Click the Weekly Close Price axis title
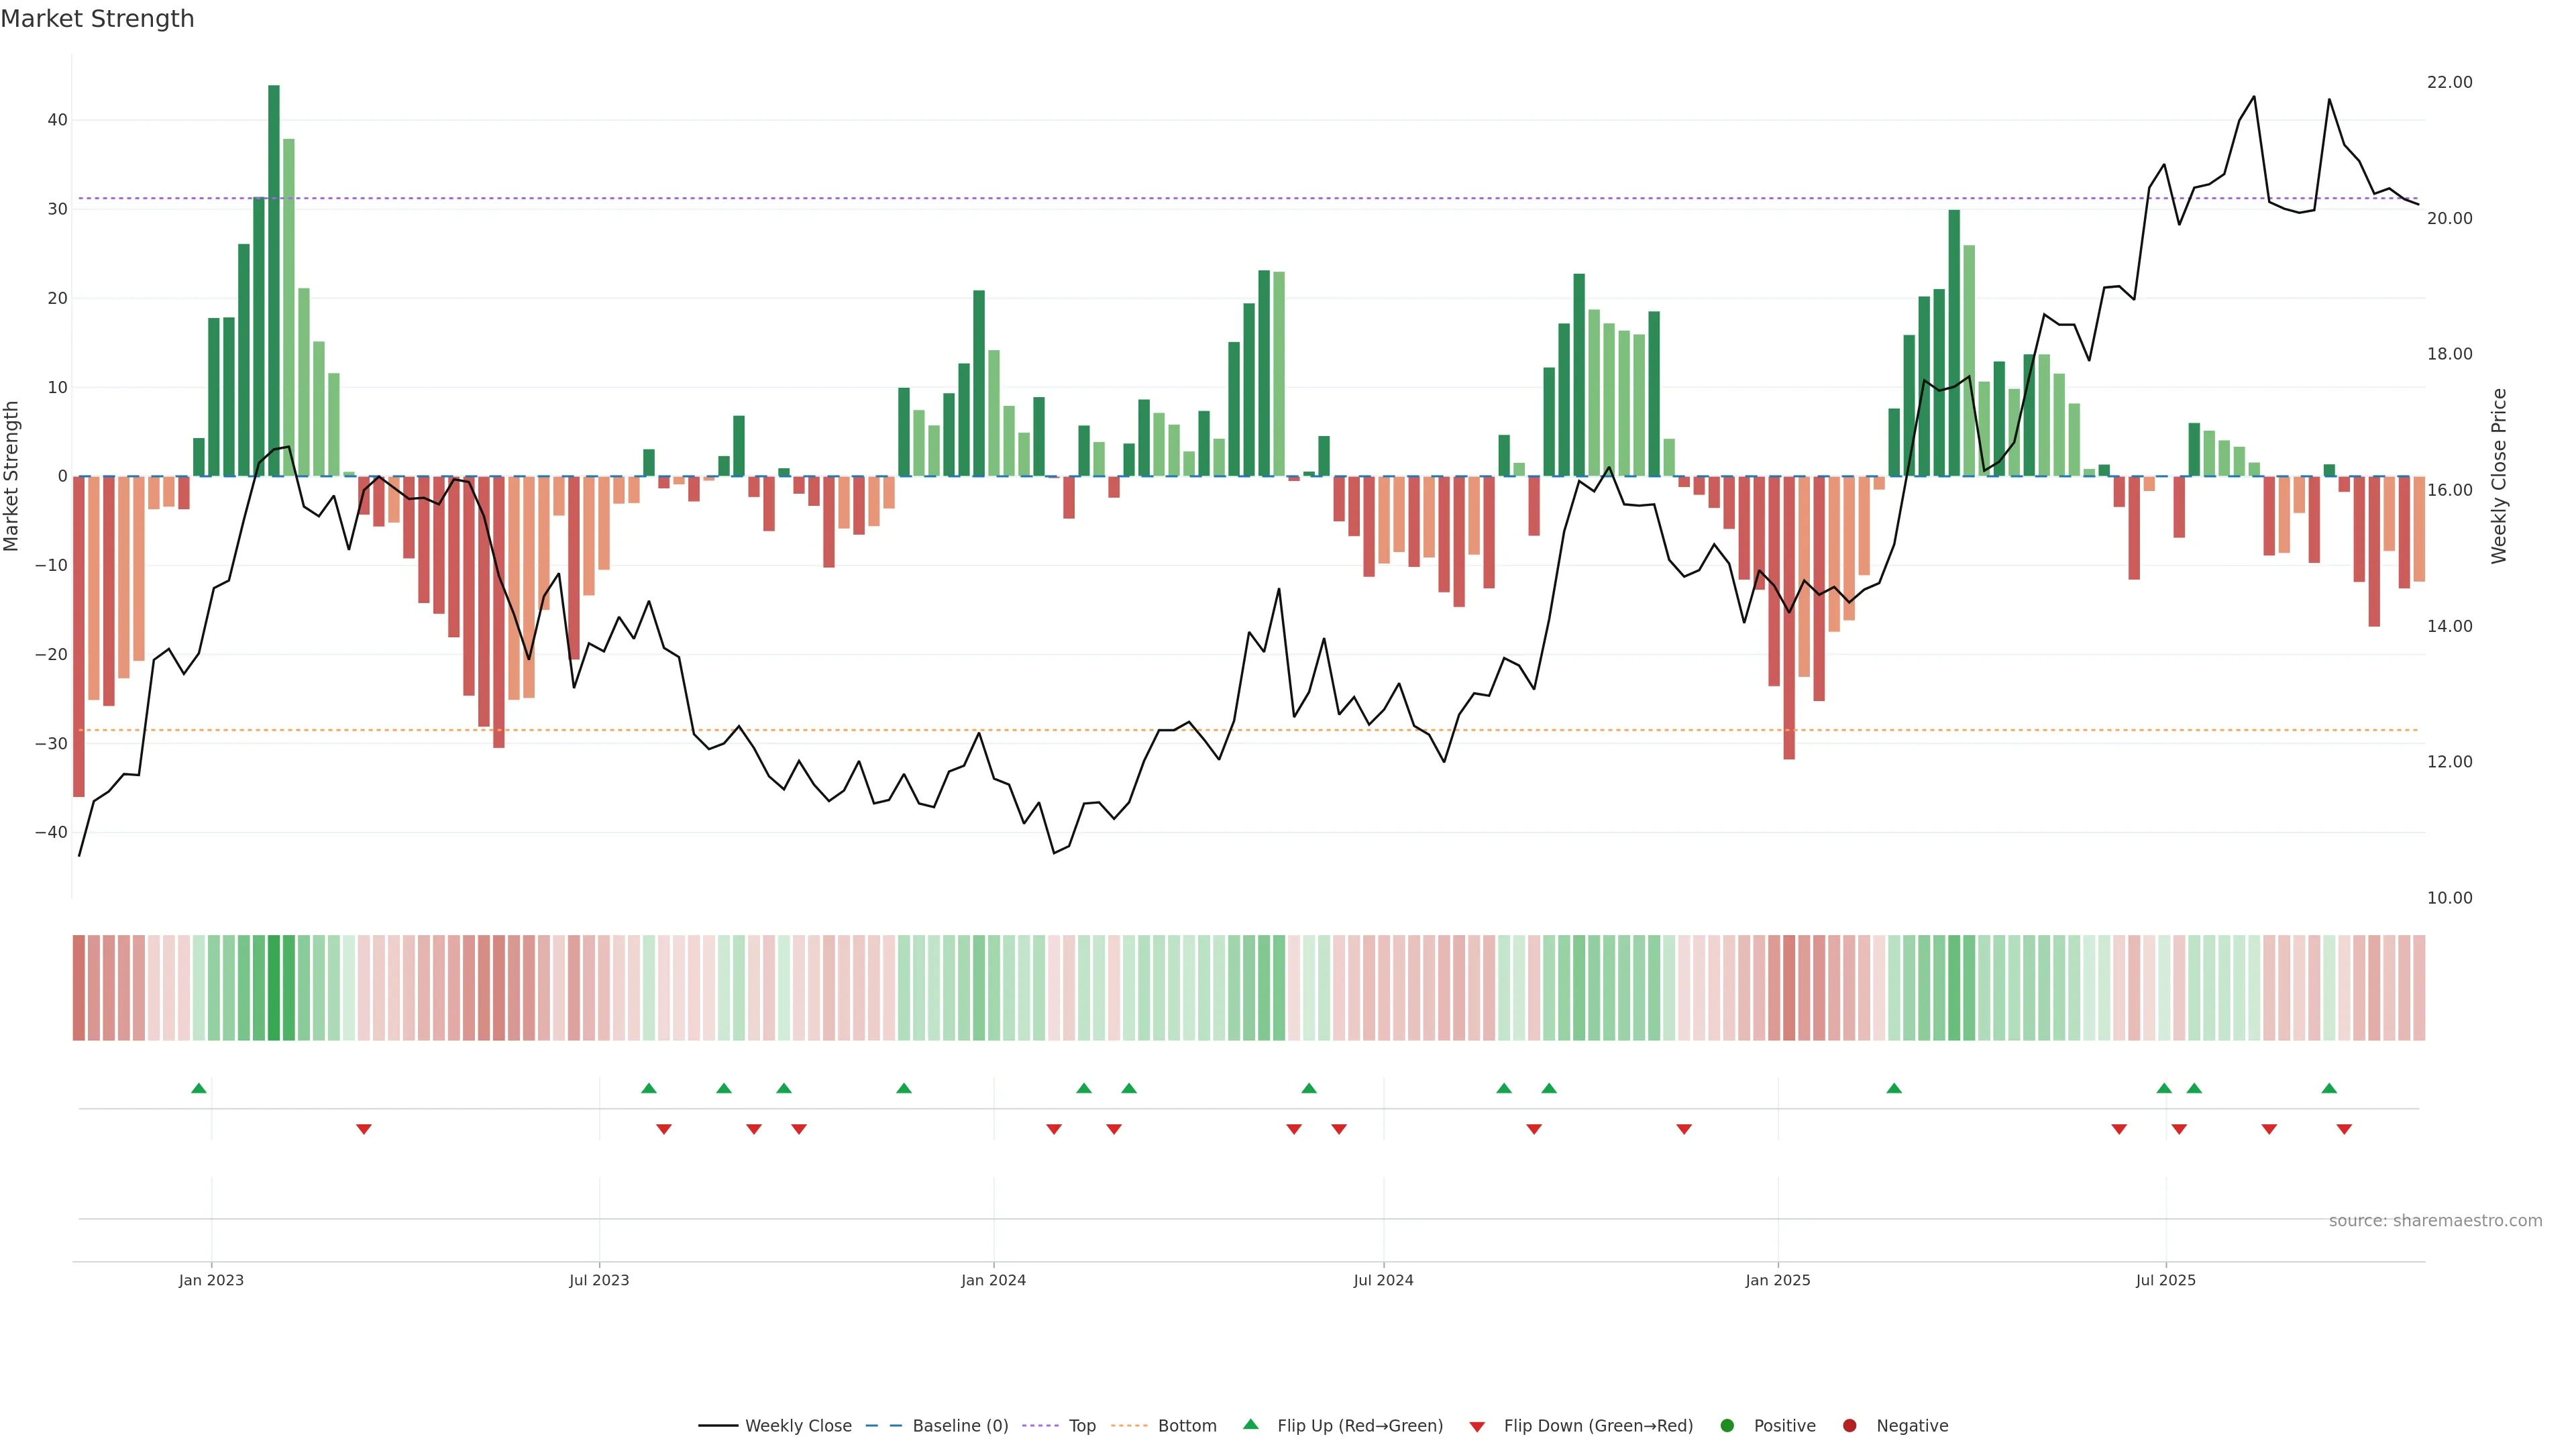The width and height of the screenshot is (2576, 1449). (2499, 476)
